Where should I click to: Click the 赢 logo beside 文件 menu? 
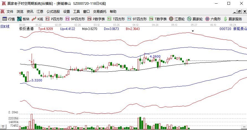coord(2,11)
